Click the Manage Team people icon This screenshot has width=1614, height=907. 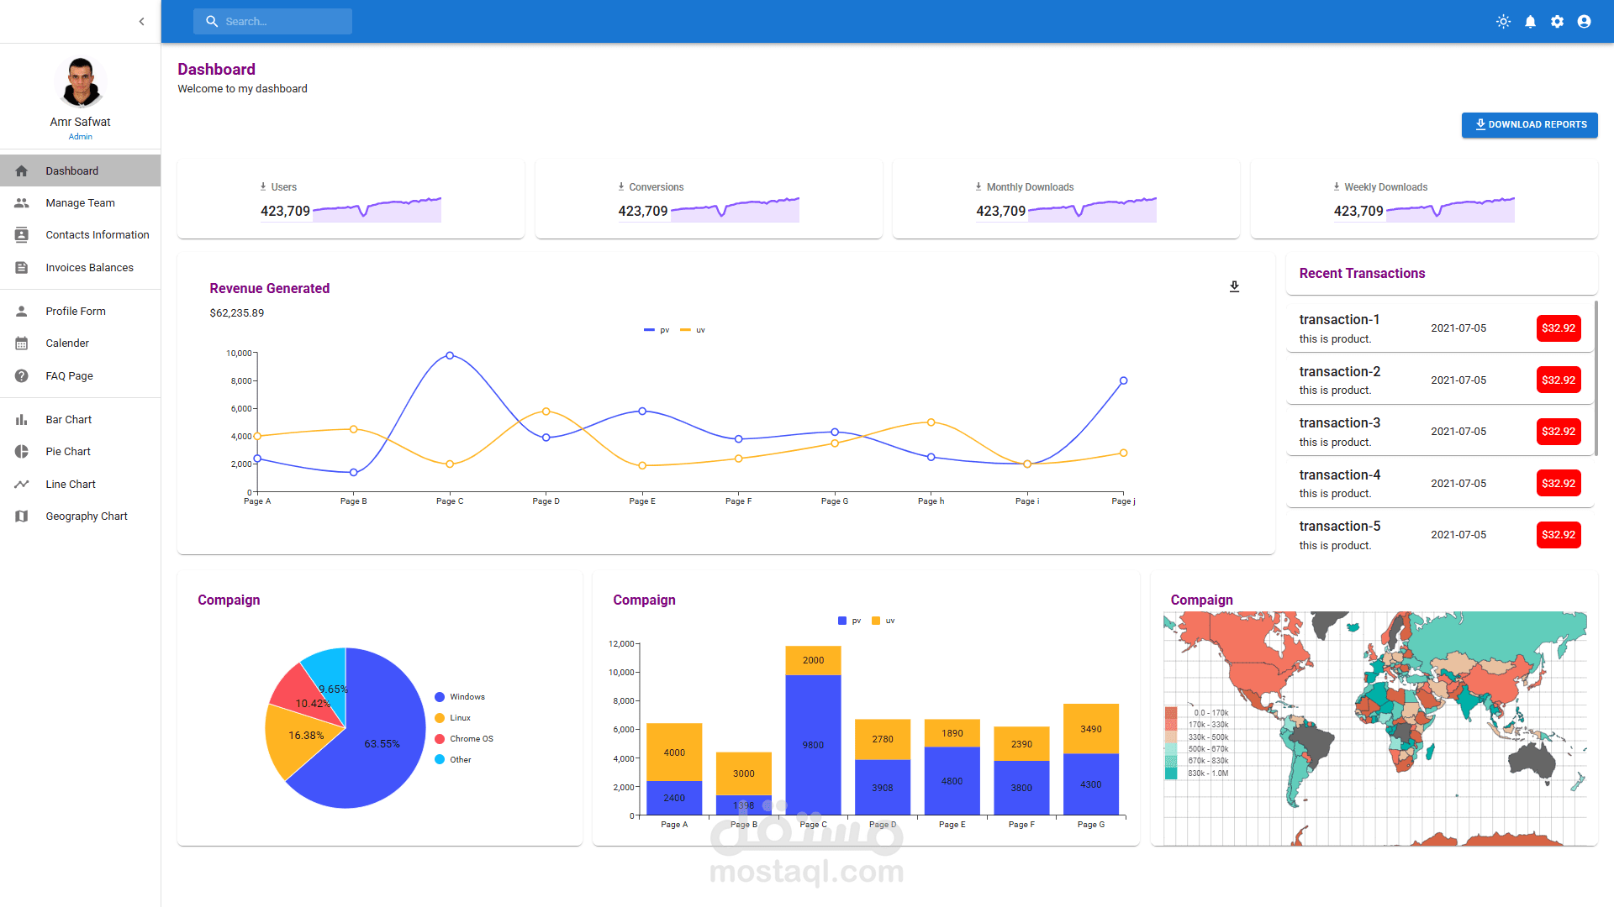(22, 203)
